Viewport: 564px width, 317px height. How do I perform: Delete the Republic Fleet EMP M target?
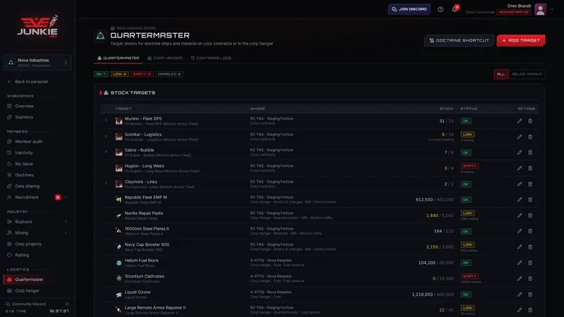point(530,199)
